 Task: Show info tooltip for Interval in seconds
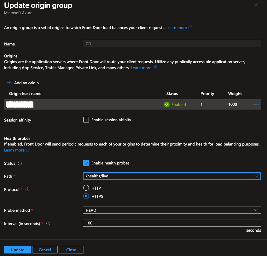pos(48,223)
